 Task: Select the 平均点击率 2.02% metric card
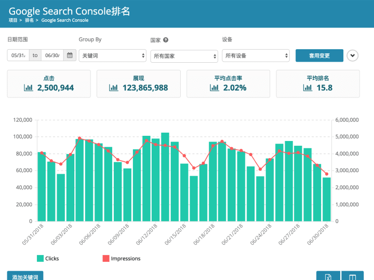tap(228, 83)
